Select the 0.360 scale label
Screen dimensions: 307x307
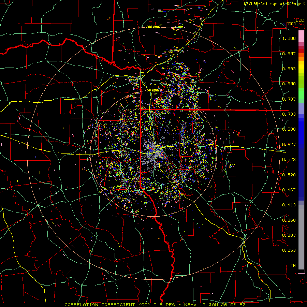(x=289, y=220)
